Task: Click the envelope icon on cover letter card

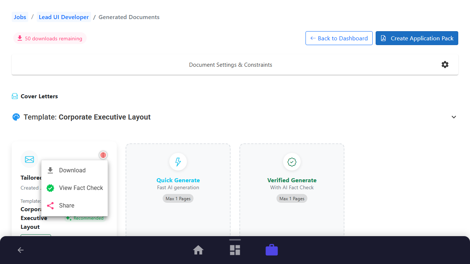Action: (x=29, y=159)
